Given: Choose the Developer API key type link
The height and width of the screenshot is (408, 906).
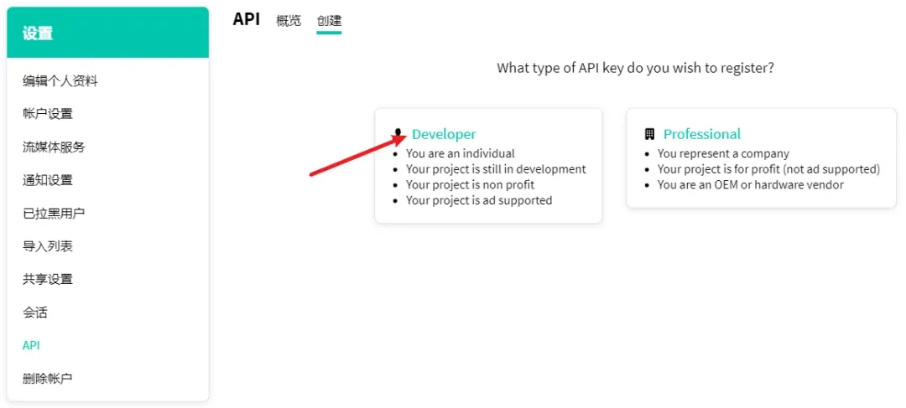Looking at the screenshot, I should [x=444, y=134].
